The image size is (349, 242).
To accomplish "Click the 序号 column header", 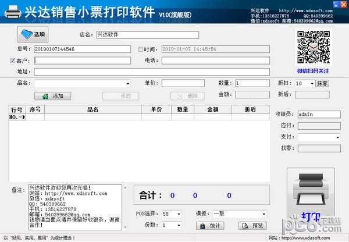I will pos(35,109).
